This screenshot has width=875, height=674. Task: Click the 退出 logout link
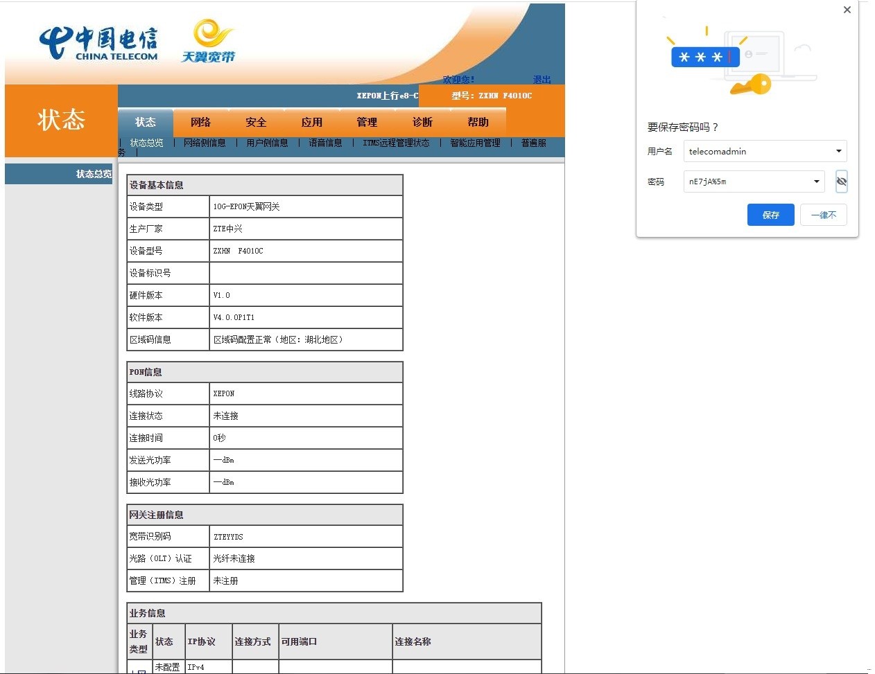click(x=542, y=80)
